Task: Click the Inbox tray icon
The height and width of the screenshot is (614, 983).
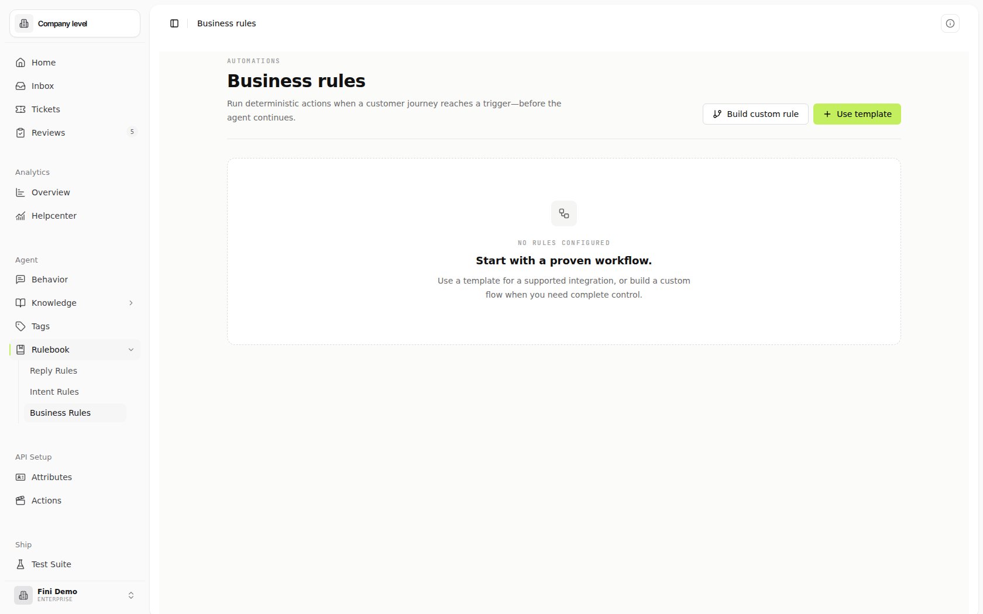Action: click(x=20, y=86)
